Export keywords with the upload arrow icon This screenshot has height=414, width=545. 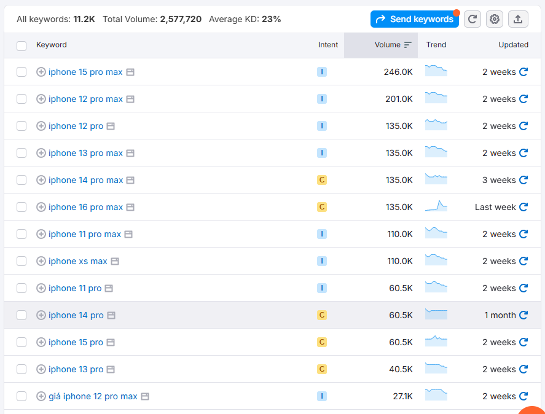click(x=518, y=19)
